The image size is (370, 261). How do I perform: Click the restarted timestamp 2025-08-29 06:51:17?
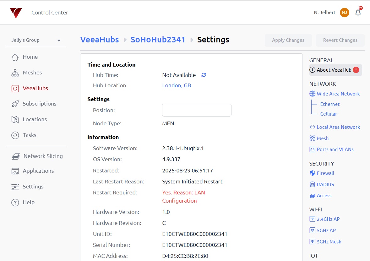point(188,170)
